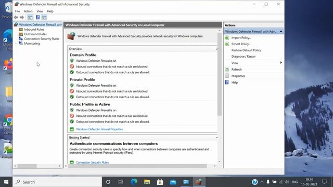The width and height of the screenshot is (333, 187).
Task: Expand the Monitoring node arrow
Action: click(16, 44)
